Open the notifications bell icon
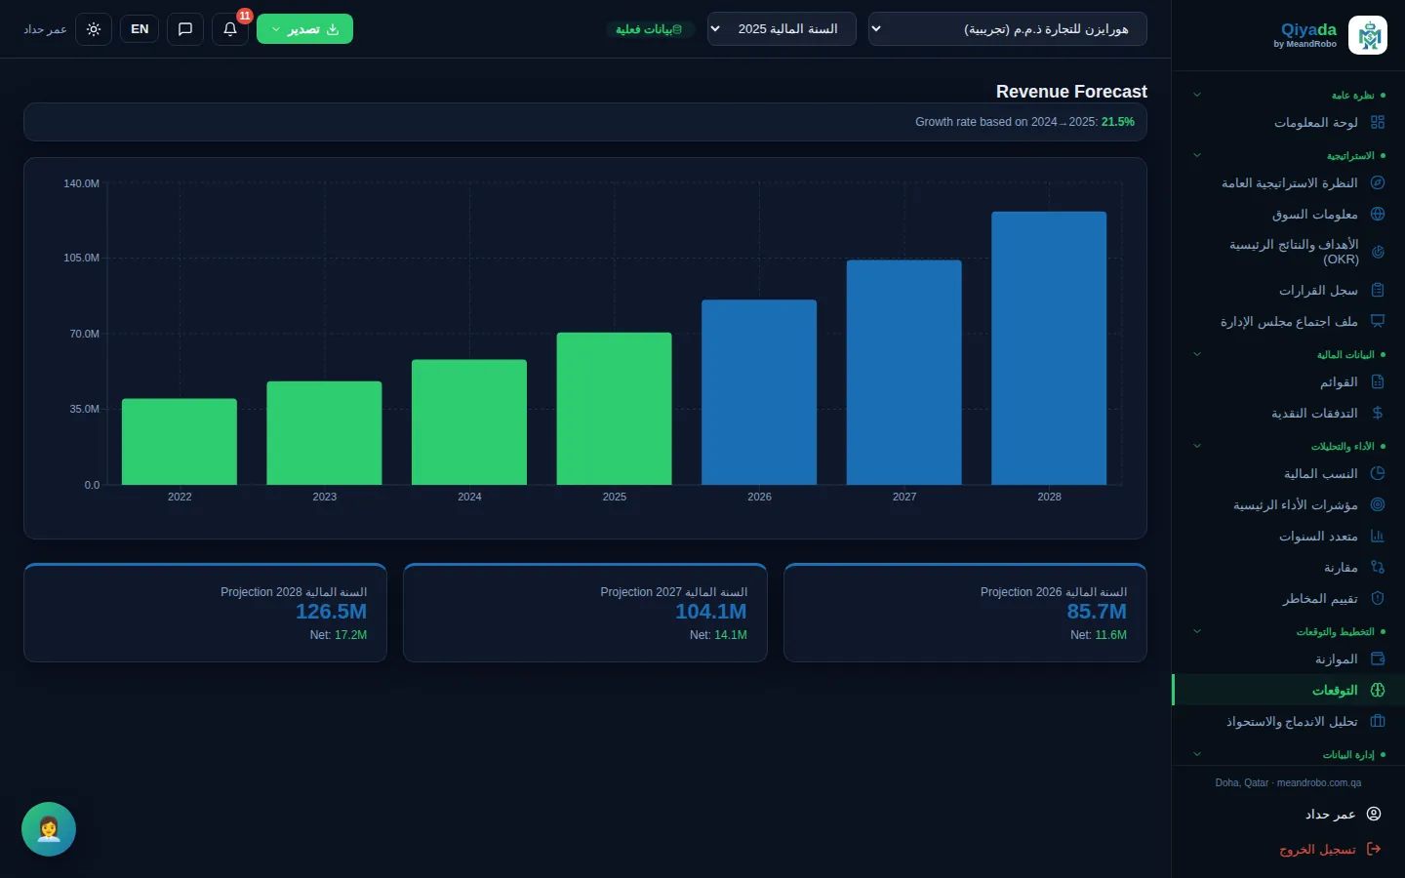 pyautogui.click(x=230, y=29)
